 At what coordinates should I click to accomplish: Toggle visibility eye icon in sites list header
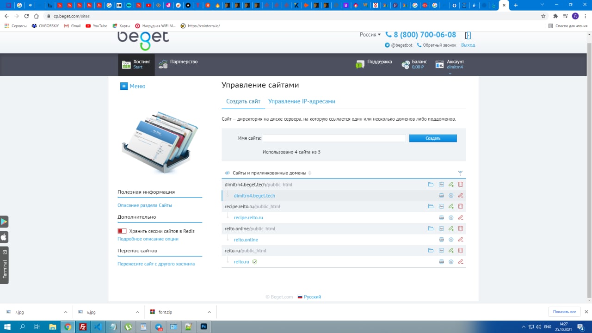click(x=227, y=173)
